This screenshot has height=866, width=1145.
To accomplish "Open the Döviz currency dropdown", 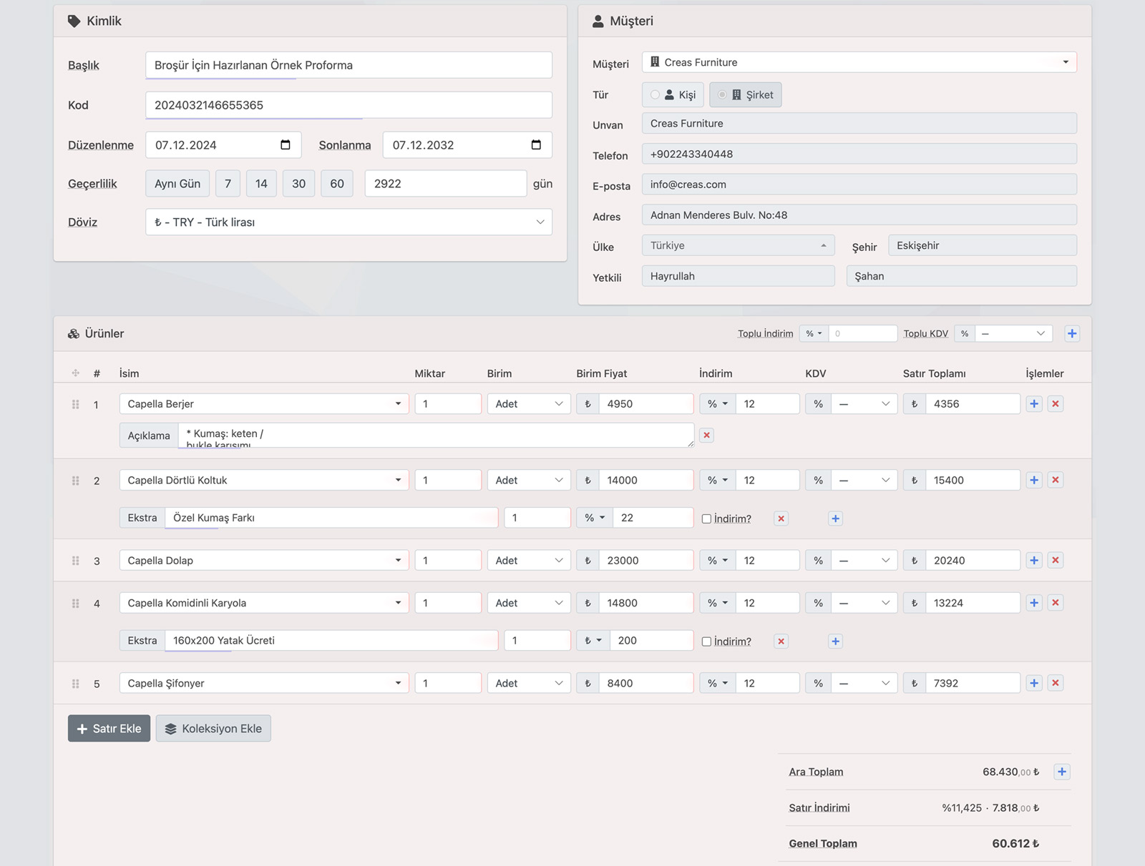I will click(349, 222).
